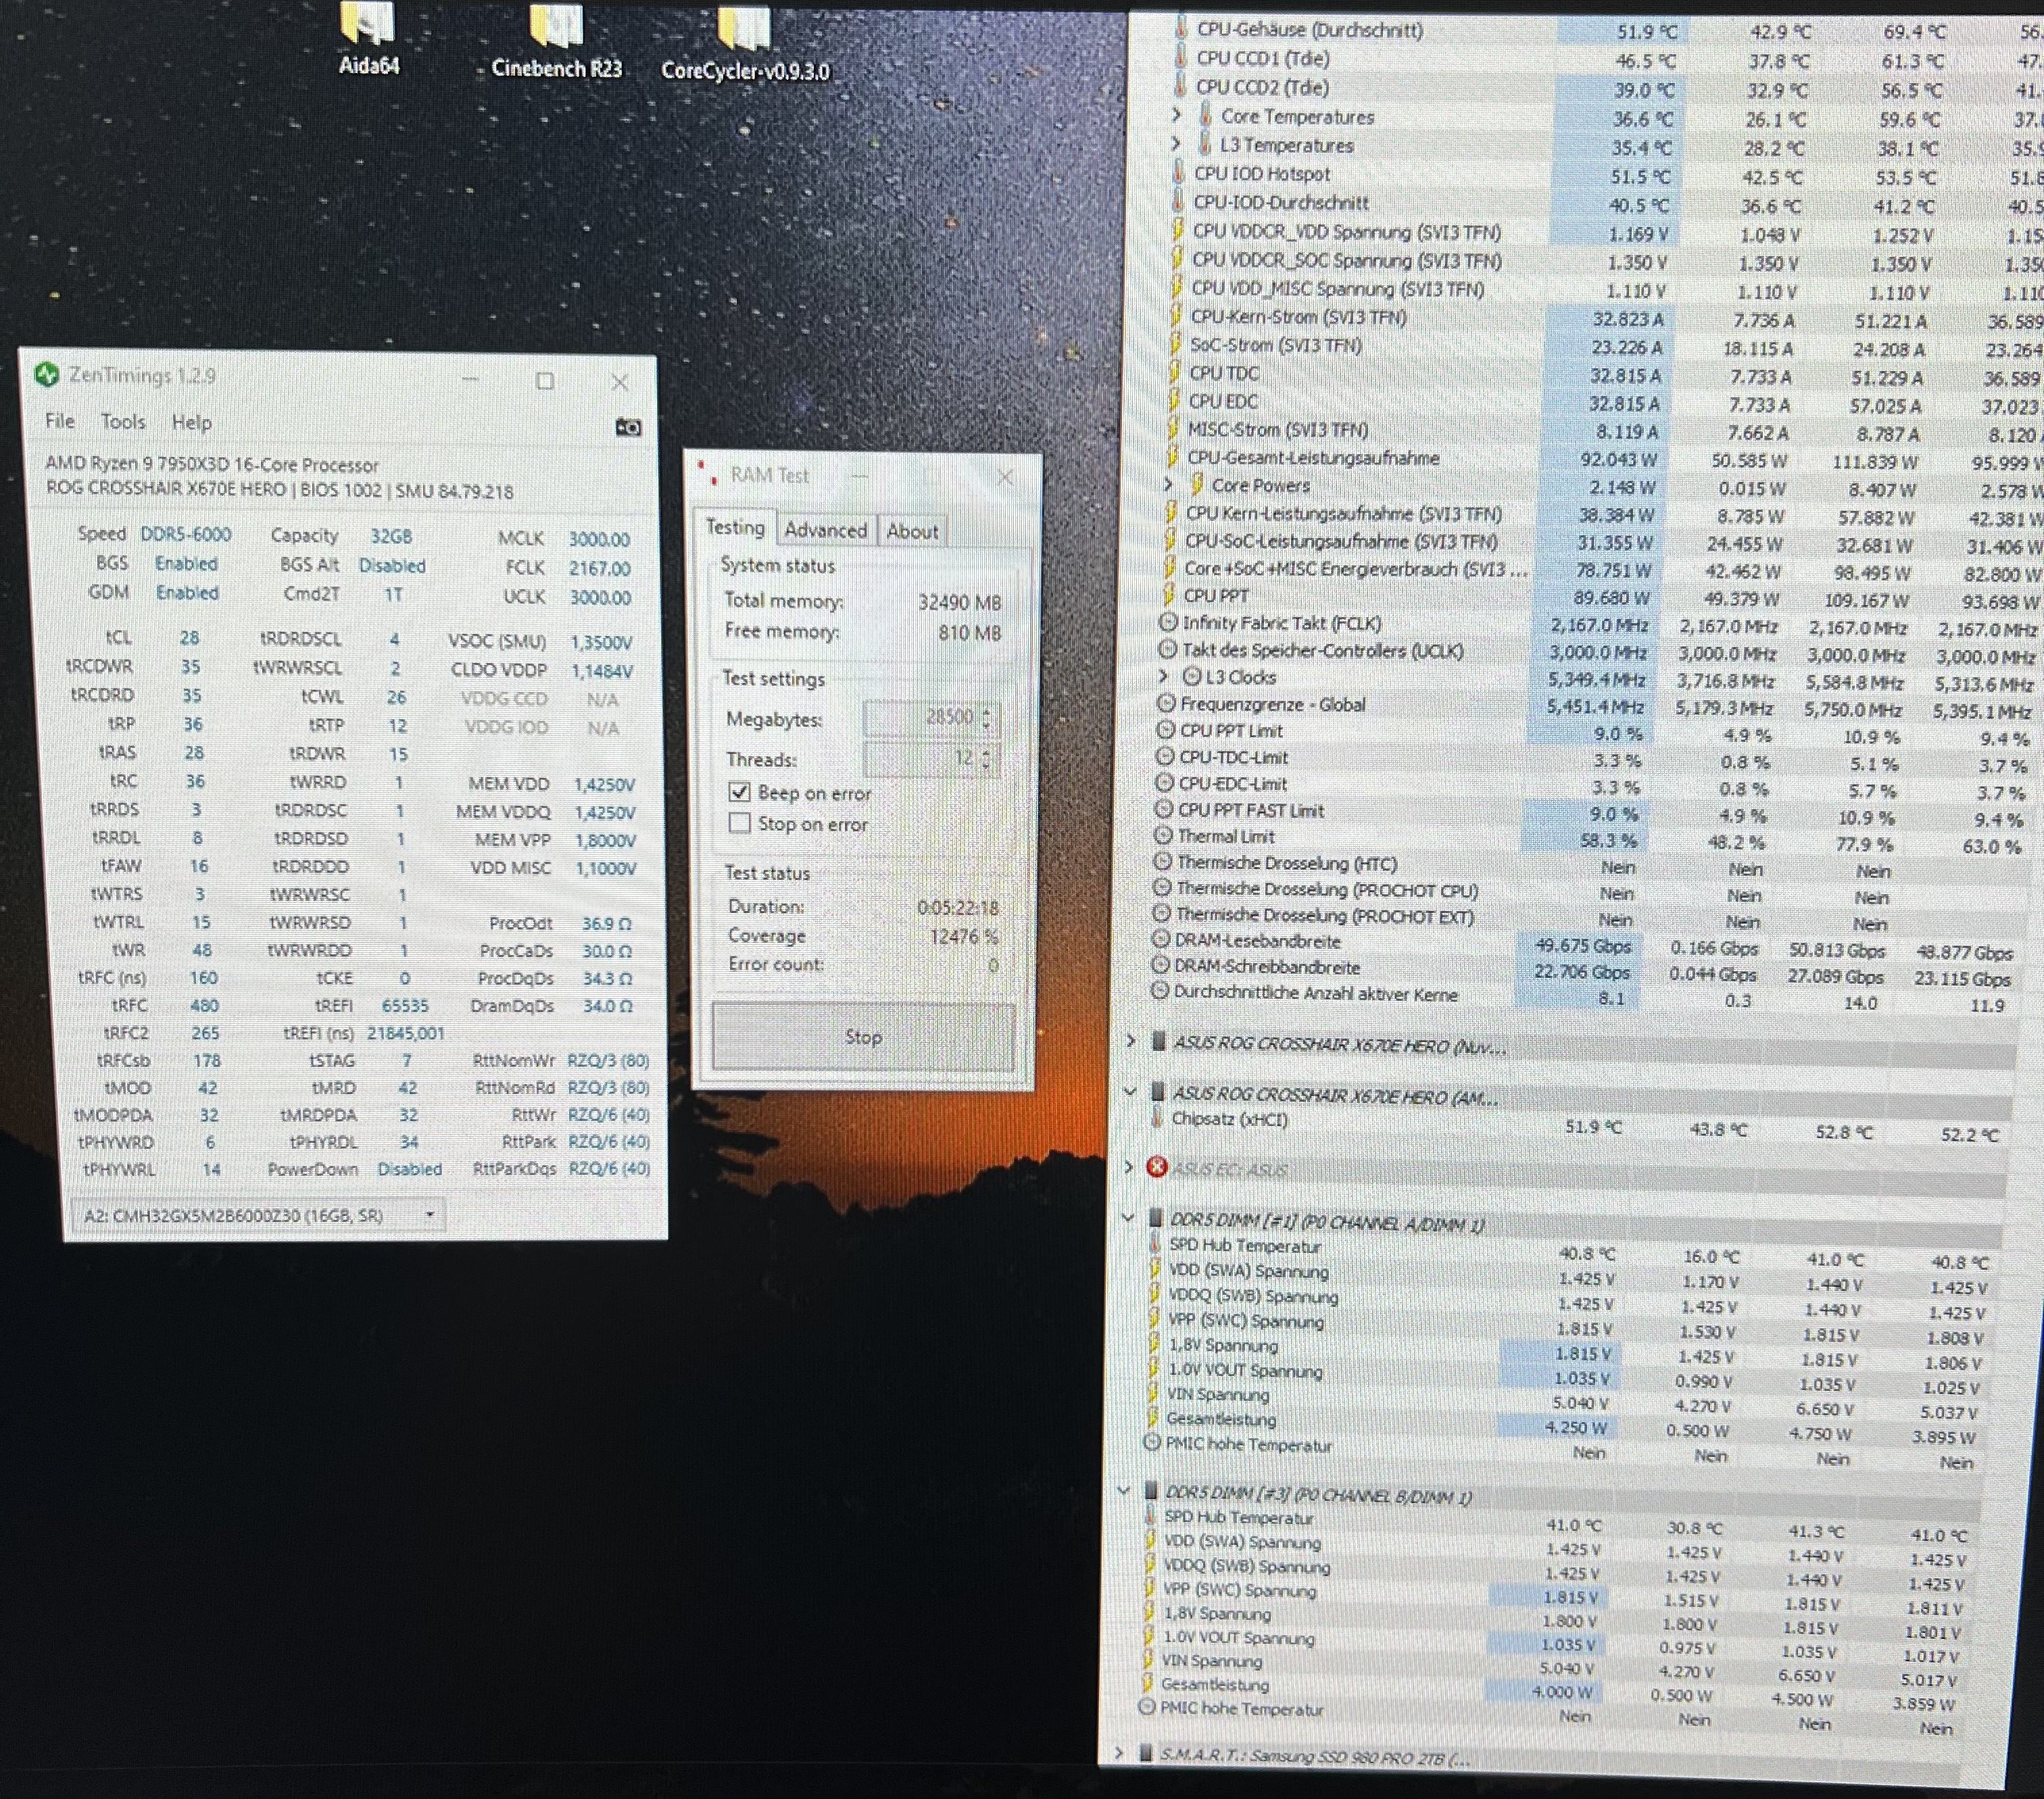Image resolution: width=2044 pixels, height=1799 pixels.
Task: Expand the Core Temperatures tree node
Action: click(x=1177, y=116)
